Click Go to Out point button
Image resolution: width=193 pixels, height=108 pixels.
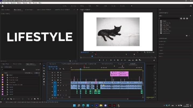(x=125, y=60)
